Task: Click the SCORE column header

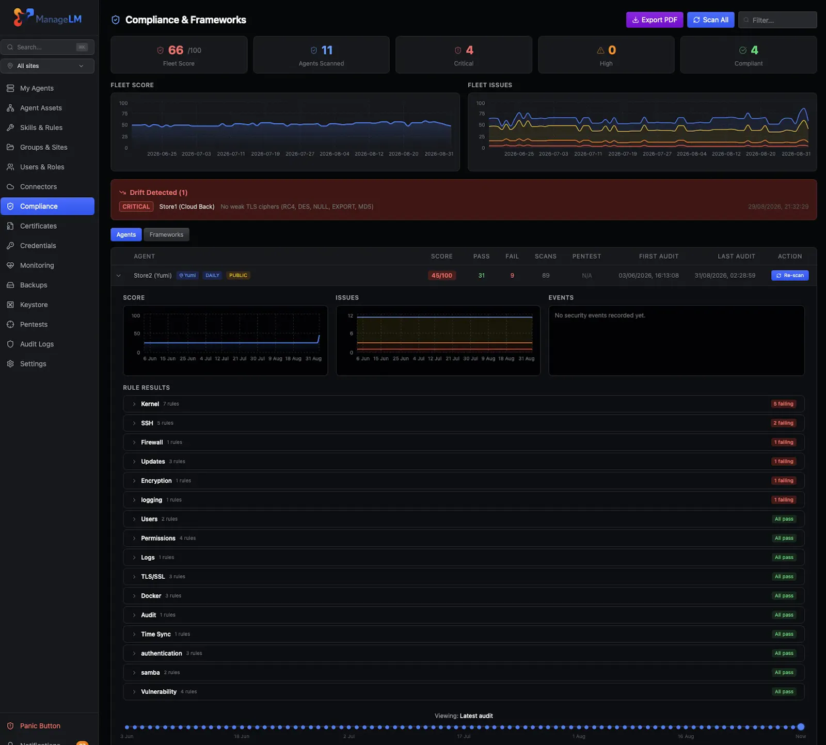Action: (x=442, y=256)
